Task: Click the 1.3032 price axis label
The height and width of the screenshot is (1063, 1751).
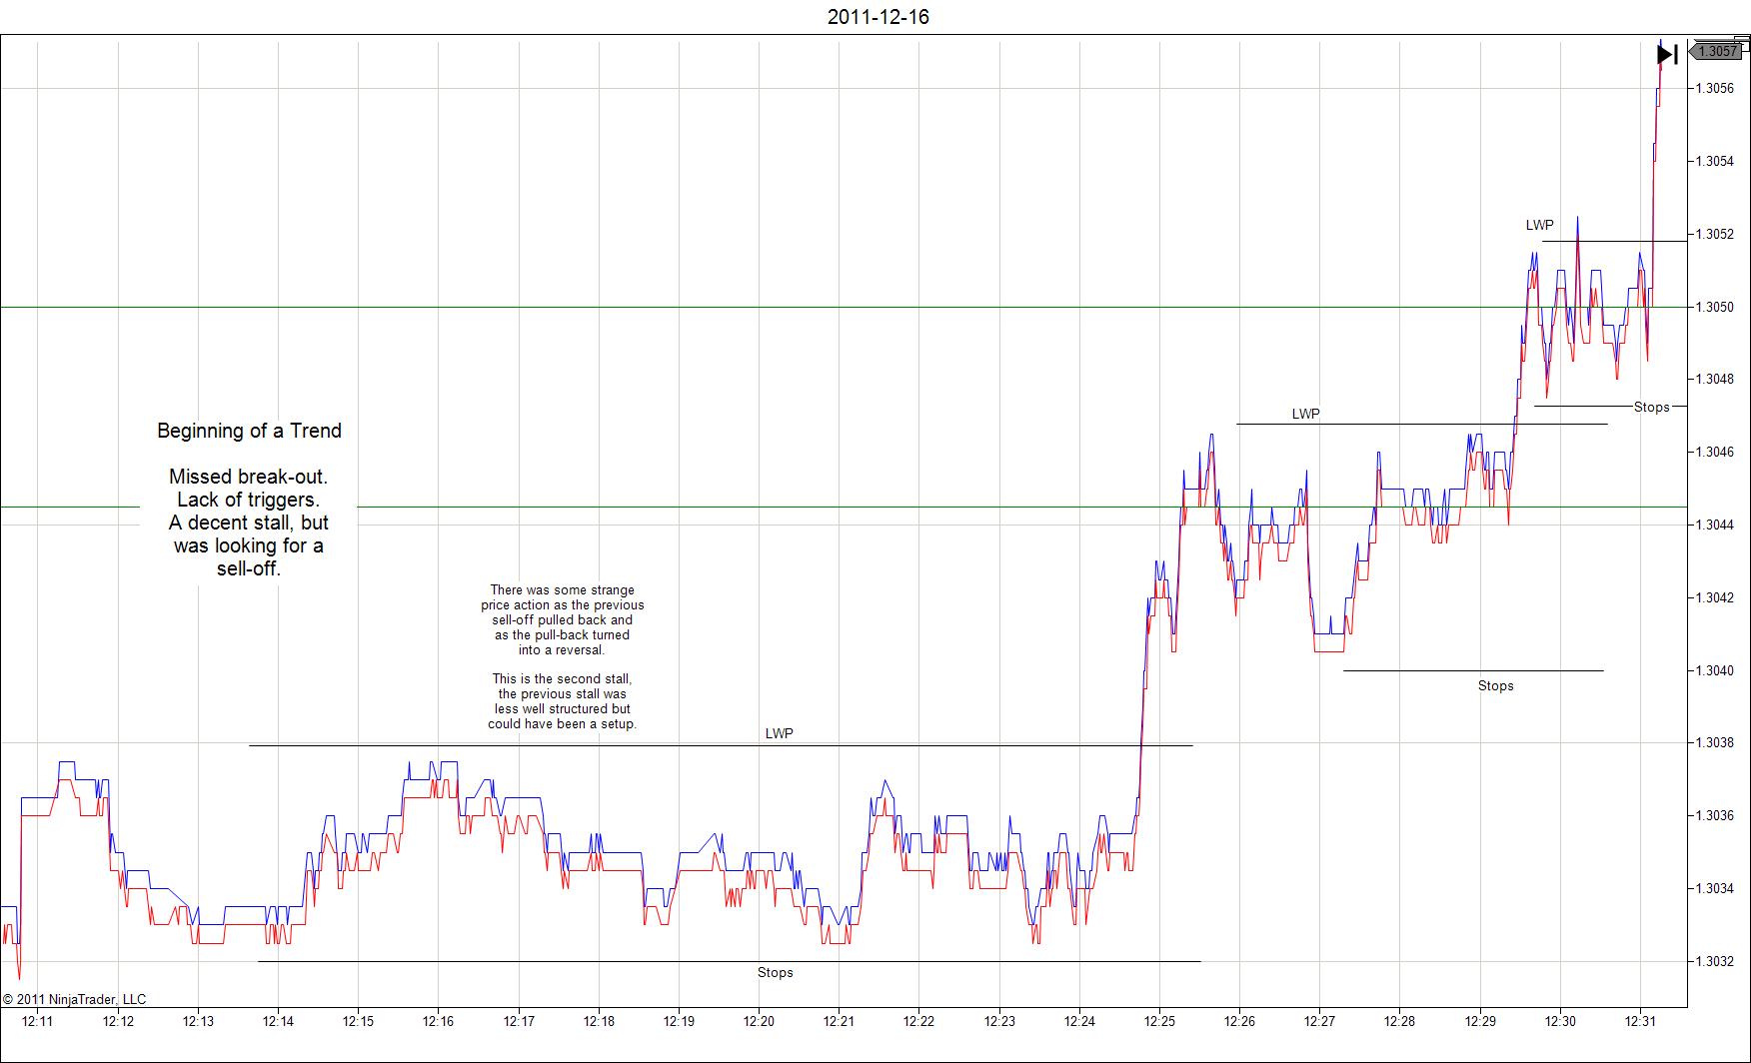Action: (x=1715, y=961)
